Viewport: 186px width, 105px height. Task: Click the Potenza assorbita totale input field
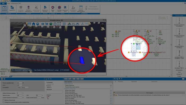pyautogui.click(x=19, y=83)
